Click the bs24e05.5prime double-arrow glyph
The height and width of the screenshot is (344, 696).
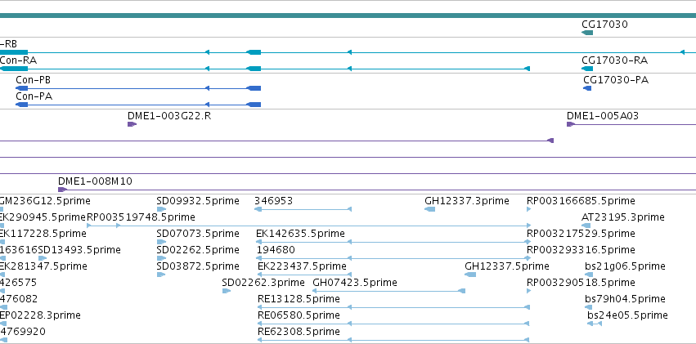click(595, 324)
